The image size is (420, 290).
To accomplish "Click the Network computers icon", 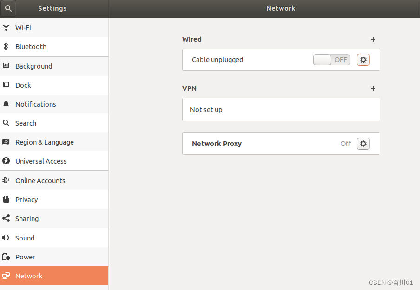I will pos(6,276).
